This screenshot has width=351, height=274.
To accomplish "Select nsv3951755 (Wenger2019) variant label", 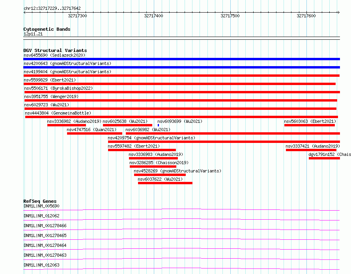I will (x=51, y=96).
